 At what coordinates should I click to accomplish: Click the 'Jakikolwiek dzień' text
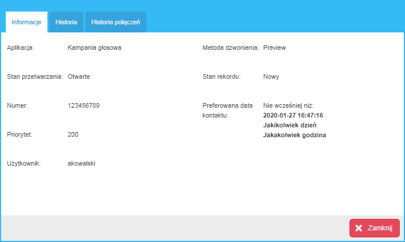(290, 125)
